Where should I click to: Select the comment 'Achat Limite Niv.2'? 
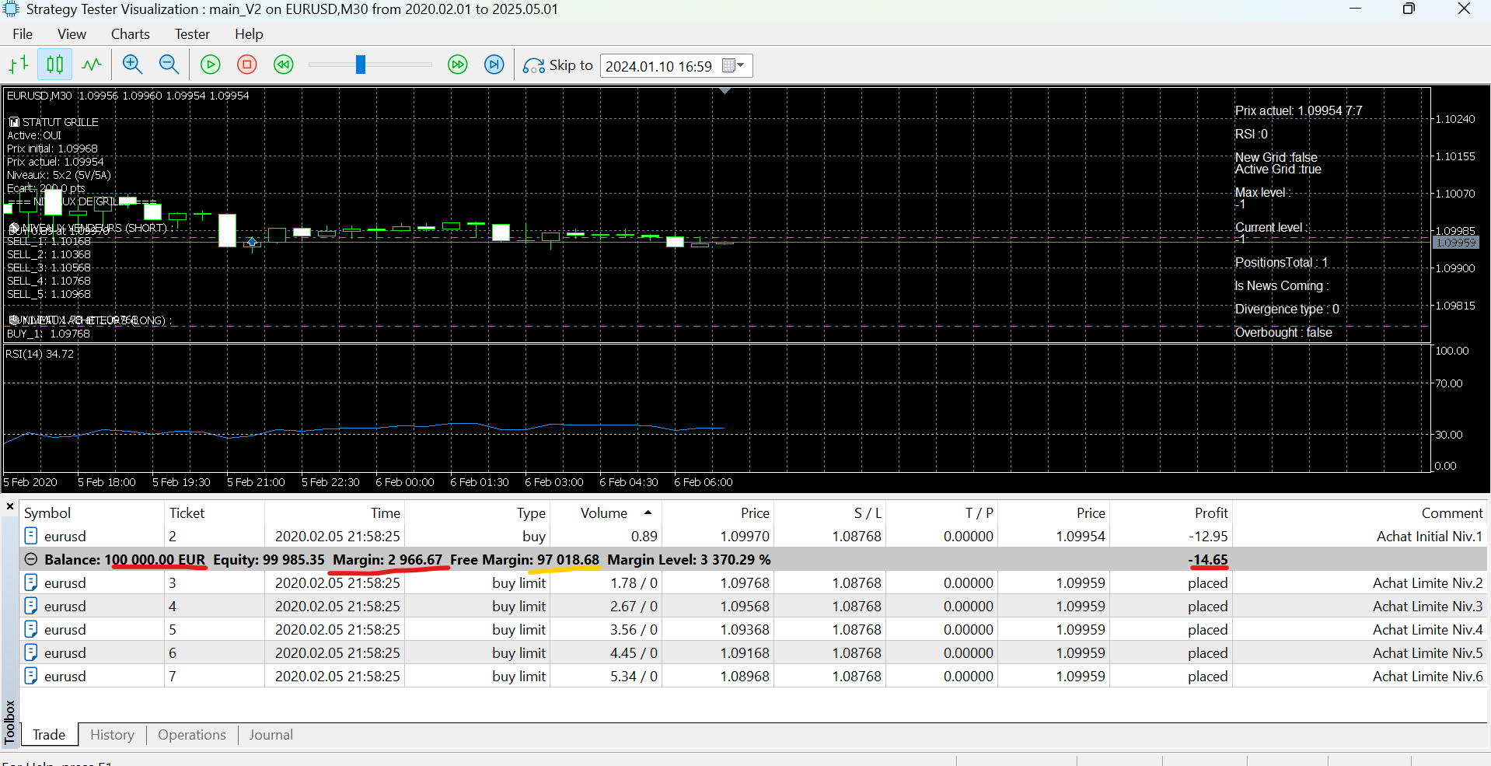point(1427,583)
